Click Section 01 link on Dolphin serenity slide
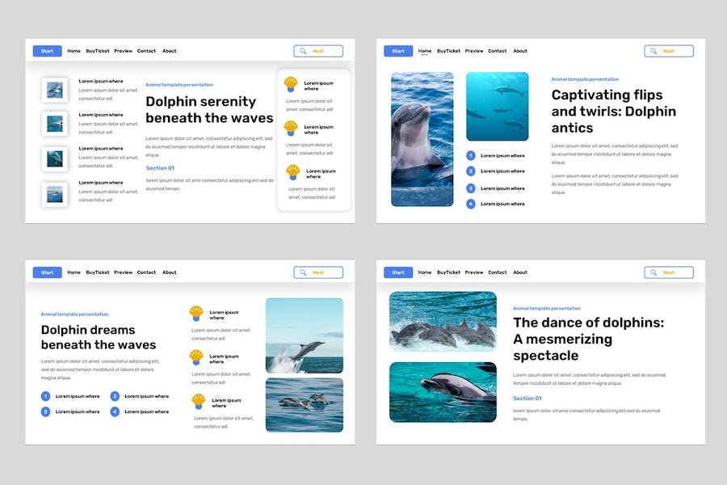This screenshot has height=485, width=727. (160, 168)
